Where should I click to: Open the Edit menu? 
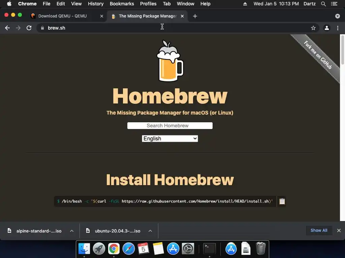[x=61, y=4]
